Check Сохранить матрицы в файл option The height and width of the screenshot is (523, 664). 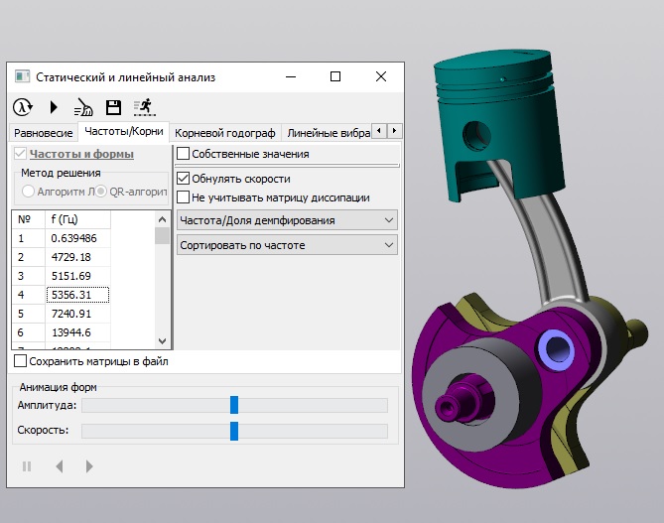click(x=21, y=362)
